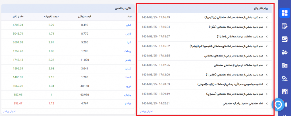Click the red percent change 1.12

point(51,104)
